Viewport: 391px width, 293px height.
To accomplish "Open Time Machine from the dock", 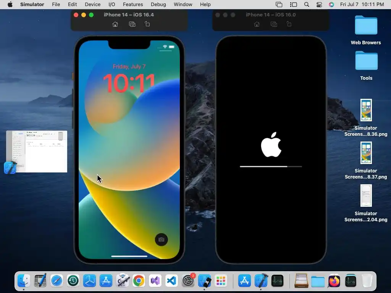I will tap(73, 281).
